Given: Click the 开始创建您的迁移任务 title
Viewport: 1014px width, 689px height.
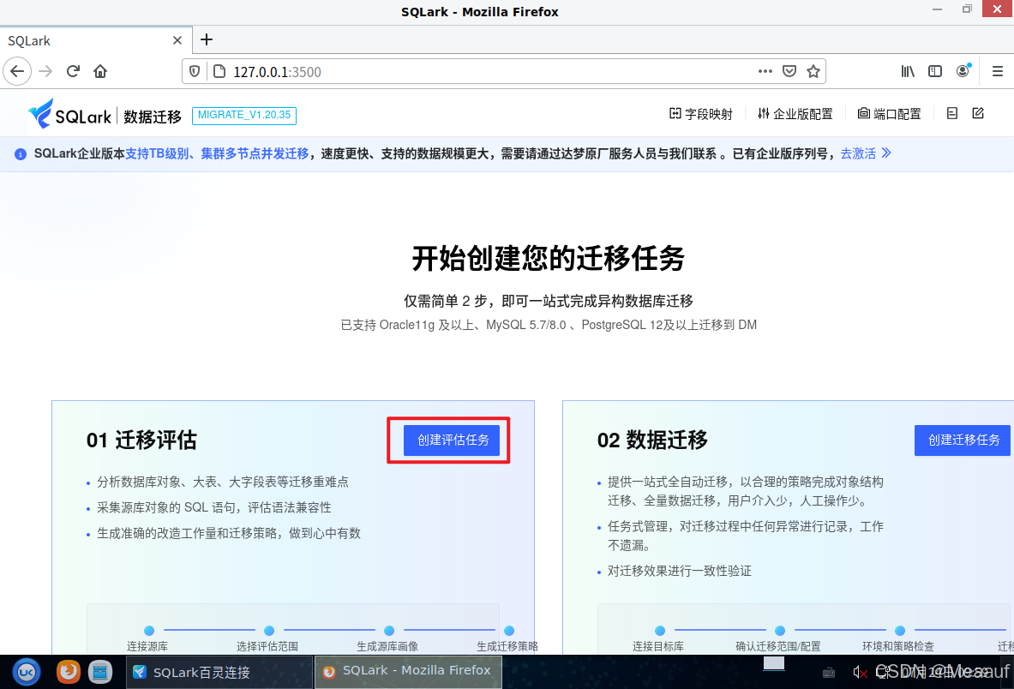Looking at the screenshot, I should point(549,259).
